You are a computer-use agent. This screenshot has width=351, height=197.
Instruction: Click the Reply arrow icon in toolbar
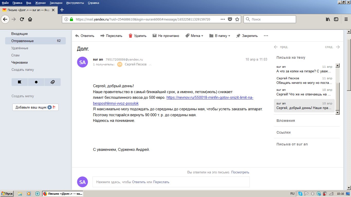(x=77, y=36)
